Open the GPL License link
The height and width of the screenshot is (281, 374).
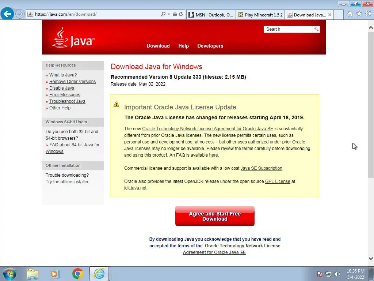tap(278, 181)
